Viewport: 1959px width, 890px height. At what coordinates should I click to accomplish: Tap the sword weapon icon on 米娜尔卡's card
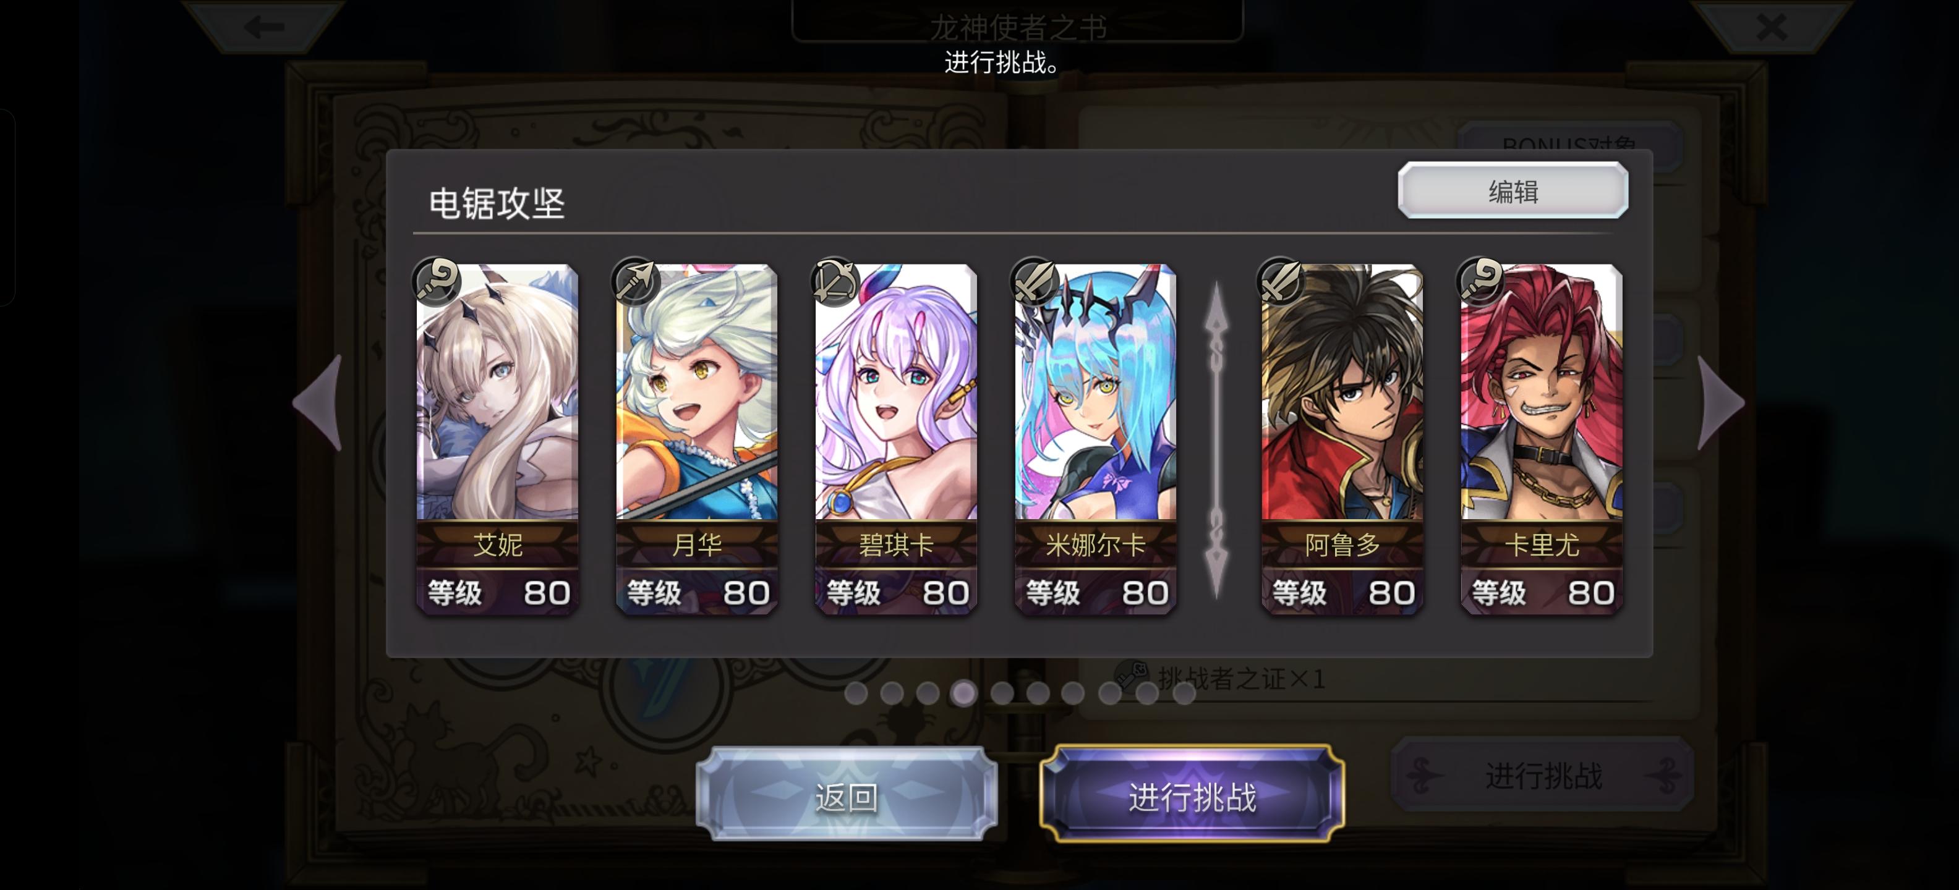tap(1035, 281)
